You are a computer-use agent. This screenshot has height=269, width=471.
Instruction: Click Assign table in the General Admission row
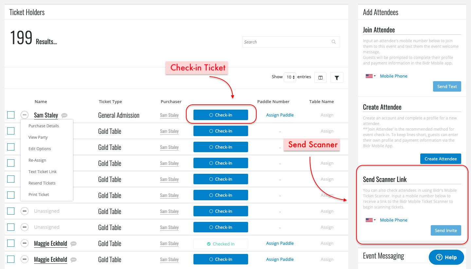327,115
